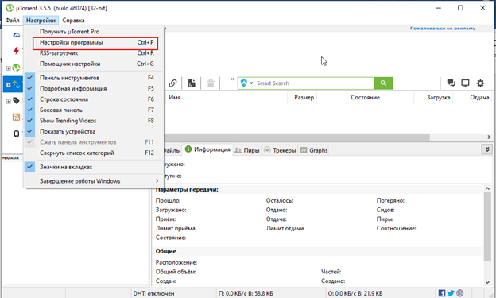Toggle Строка состояния option

[x=95, y=99]
